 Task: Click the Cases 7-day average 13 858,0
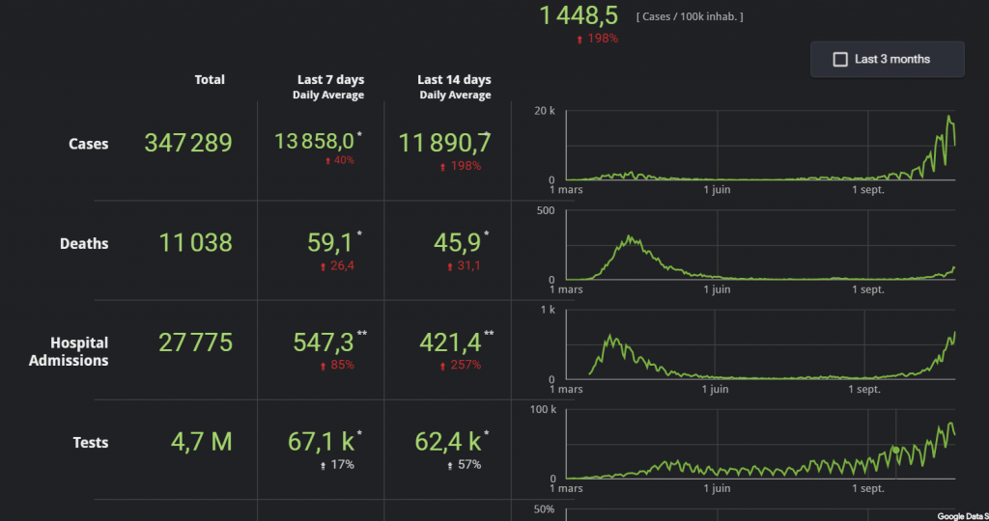point(314,142)
